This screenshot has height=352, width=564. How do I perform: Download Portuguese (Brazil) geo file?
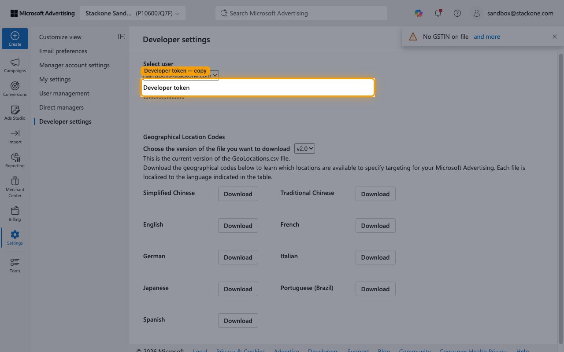[375, 289]
